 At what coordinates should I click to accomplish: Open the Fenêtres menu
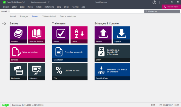[75, 7]
